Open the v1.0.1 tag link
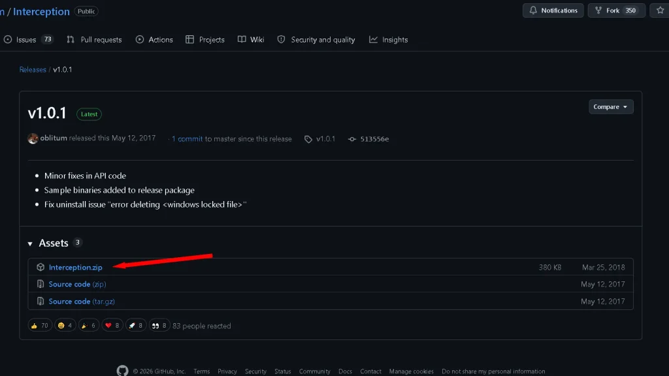Viewport: 669px width, 376px height. [325, 139]
